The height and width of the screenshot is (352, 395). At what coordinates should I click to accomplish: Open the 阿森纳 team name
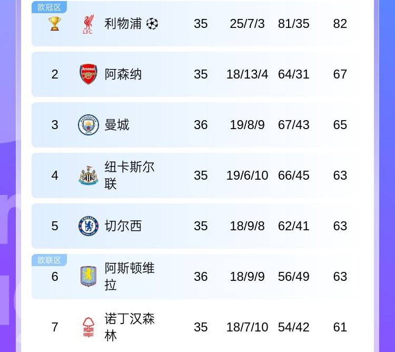pos(123,74)
